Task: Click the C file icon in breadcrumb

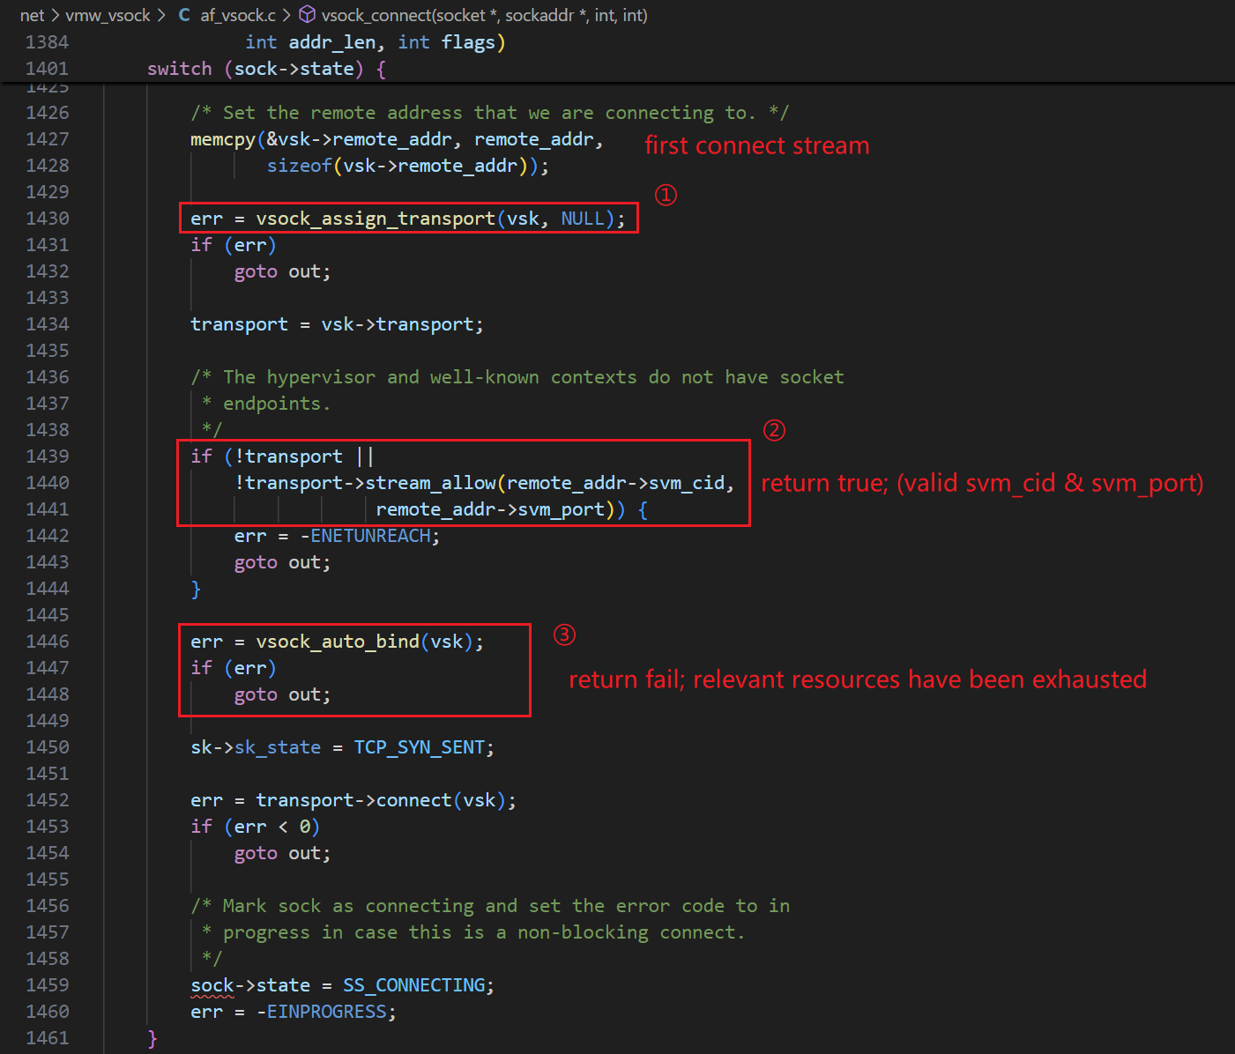Action: pos(184,15)
